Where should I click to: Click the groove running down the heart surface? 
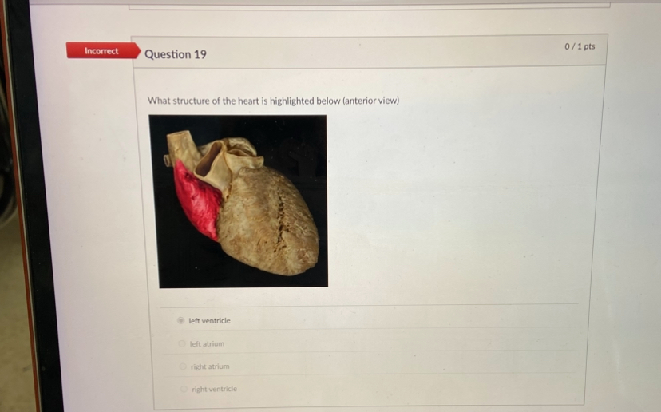[280, 220]
